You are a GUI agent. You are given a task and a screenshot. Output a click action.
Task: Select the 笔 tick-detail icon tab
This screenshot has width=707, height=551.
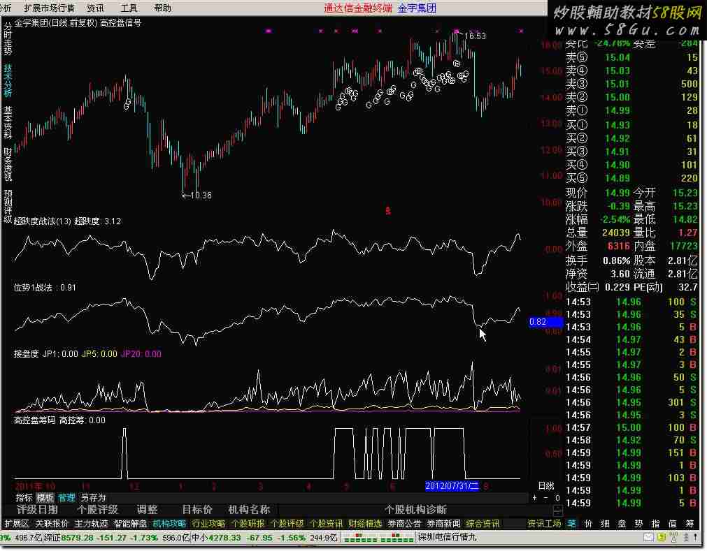(x=571, y=523)
